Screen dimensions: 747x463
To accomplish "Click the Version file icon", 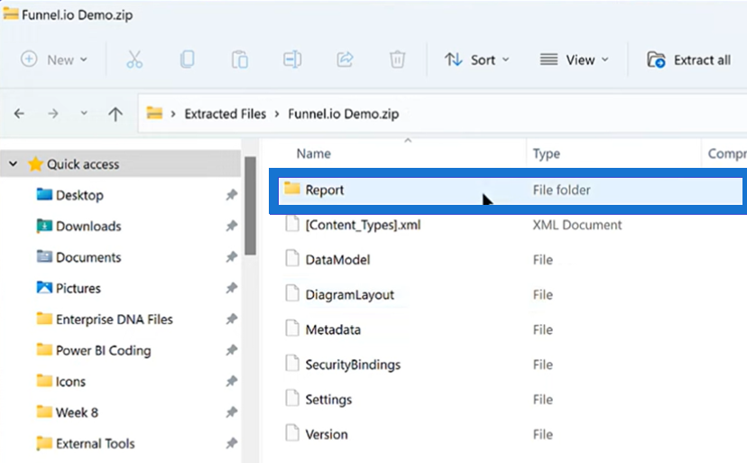I will coord(292,433).
